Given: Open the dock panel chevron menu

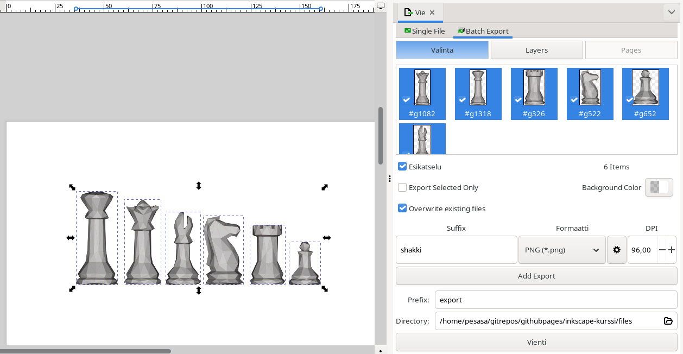Looking at the screenshot, I should (x=672, y=12).
